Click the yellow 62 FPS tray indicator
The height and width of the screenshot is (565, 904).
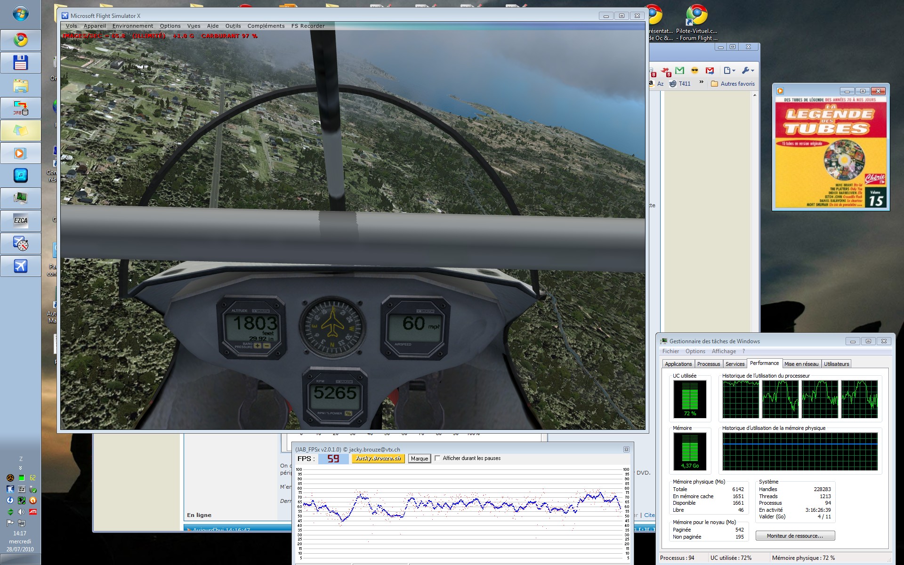click(33, 478)
